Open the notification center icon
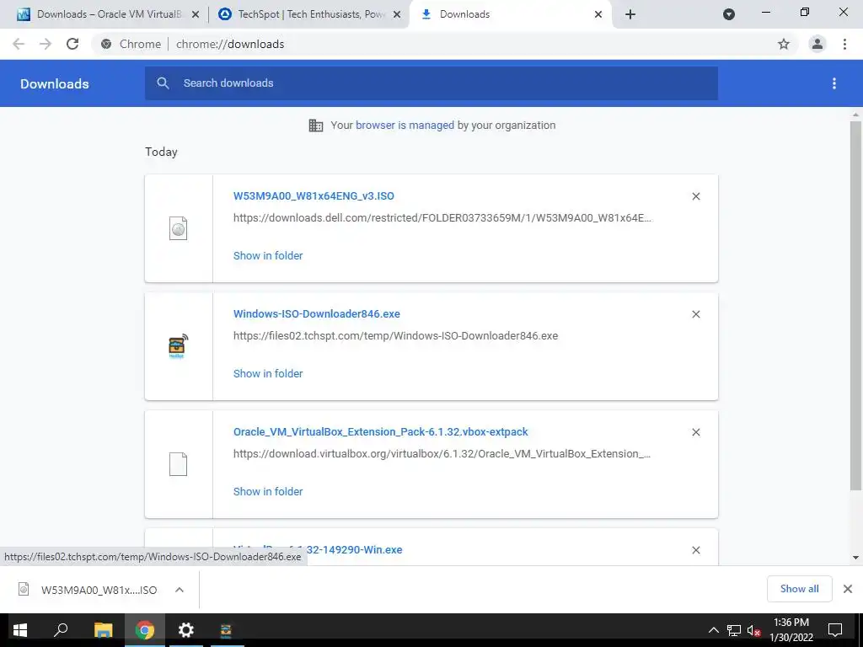 [x=835, y=630]
